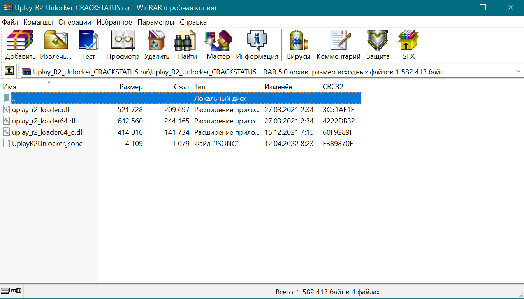The image size is (524, 299).
Task: Sort files by Размер column header
Action: click(122, 86)
